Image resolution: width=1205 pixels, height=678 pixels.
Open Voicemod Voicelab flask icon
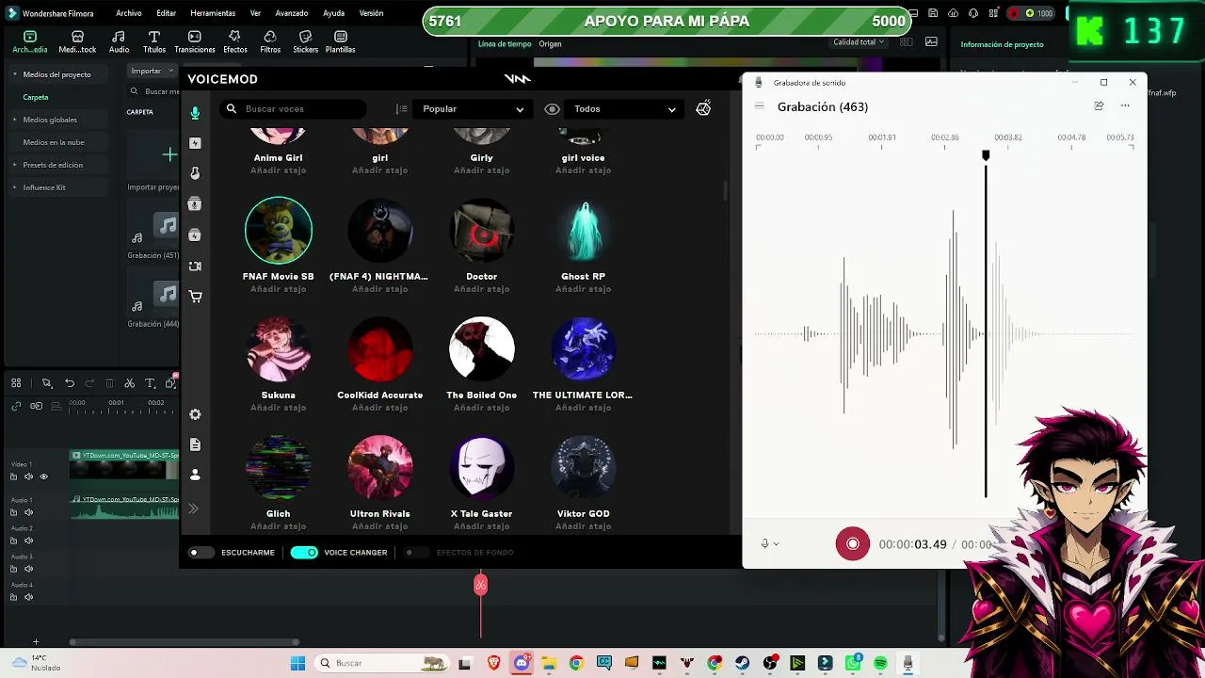(x=195, y=173)
